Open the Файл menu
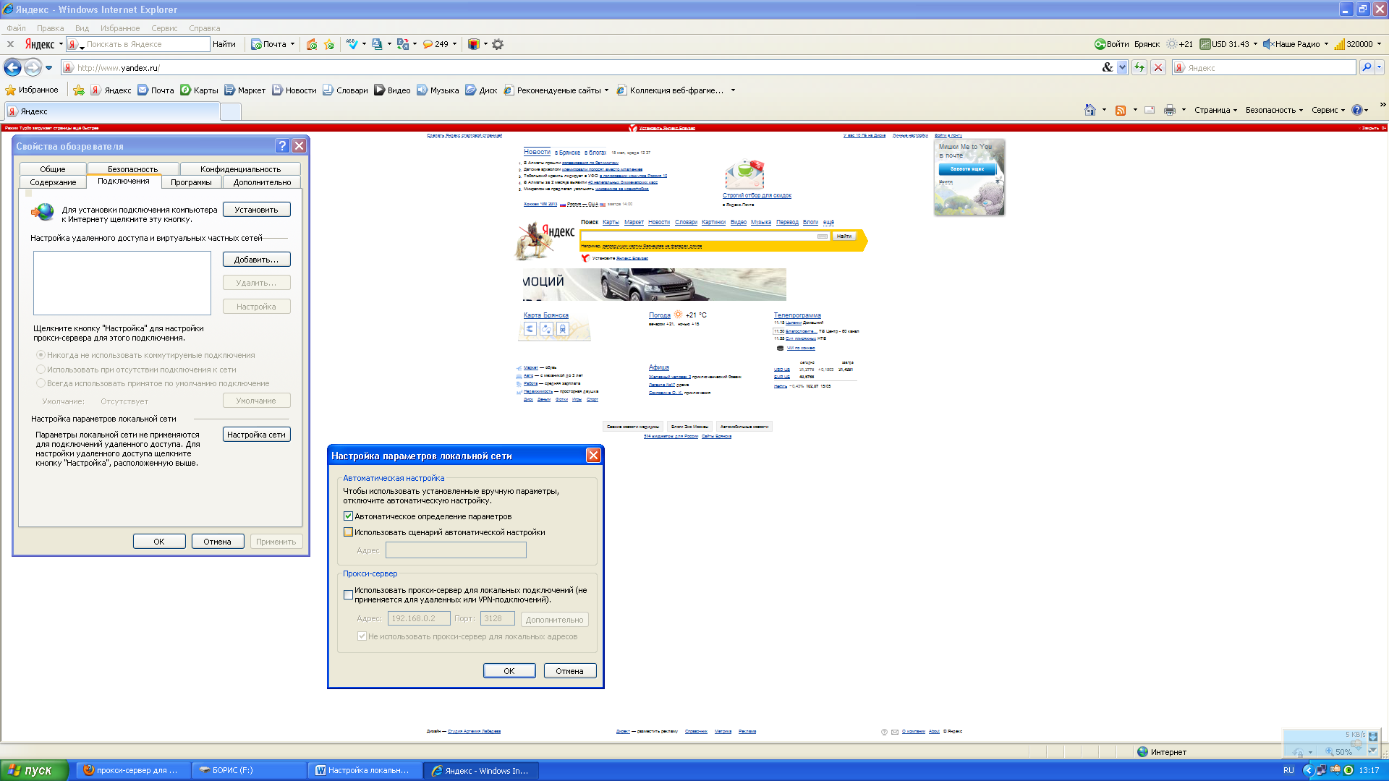The width and height of the screenshot is (1389, 781). pos(16,28)
